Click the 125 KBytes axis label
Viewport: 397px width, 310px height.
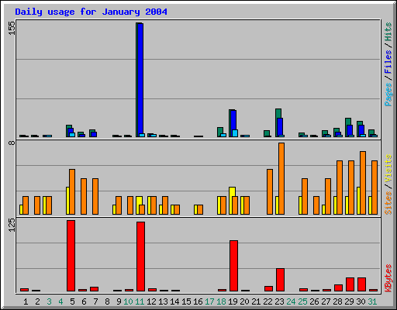tap(12, 225)
